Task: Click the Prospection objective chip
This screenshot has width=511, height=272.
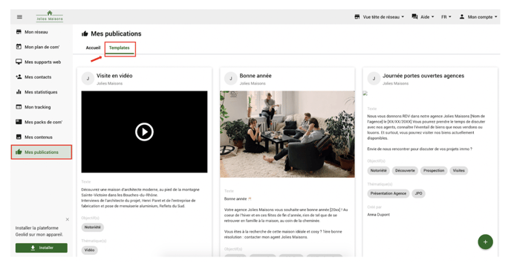Action: [x=434, y=171]
